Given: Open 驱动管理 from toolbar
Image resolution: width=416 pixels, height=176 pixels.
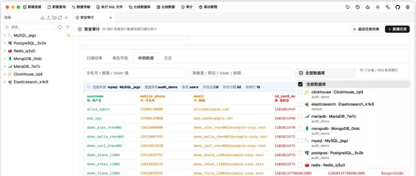Looking at the screenshot, I should (x=208, y=7).
